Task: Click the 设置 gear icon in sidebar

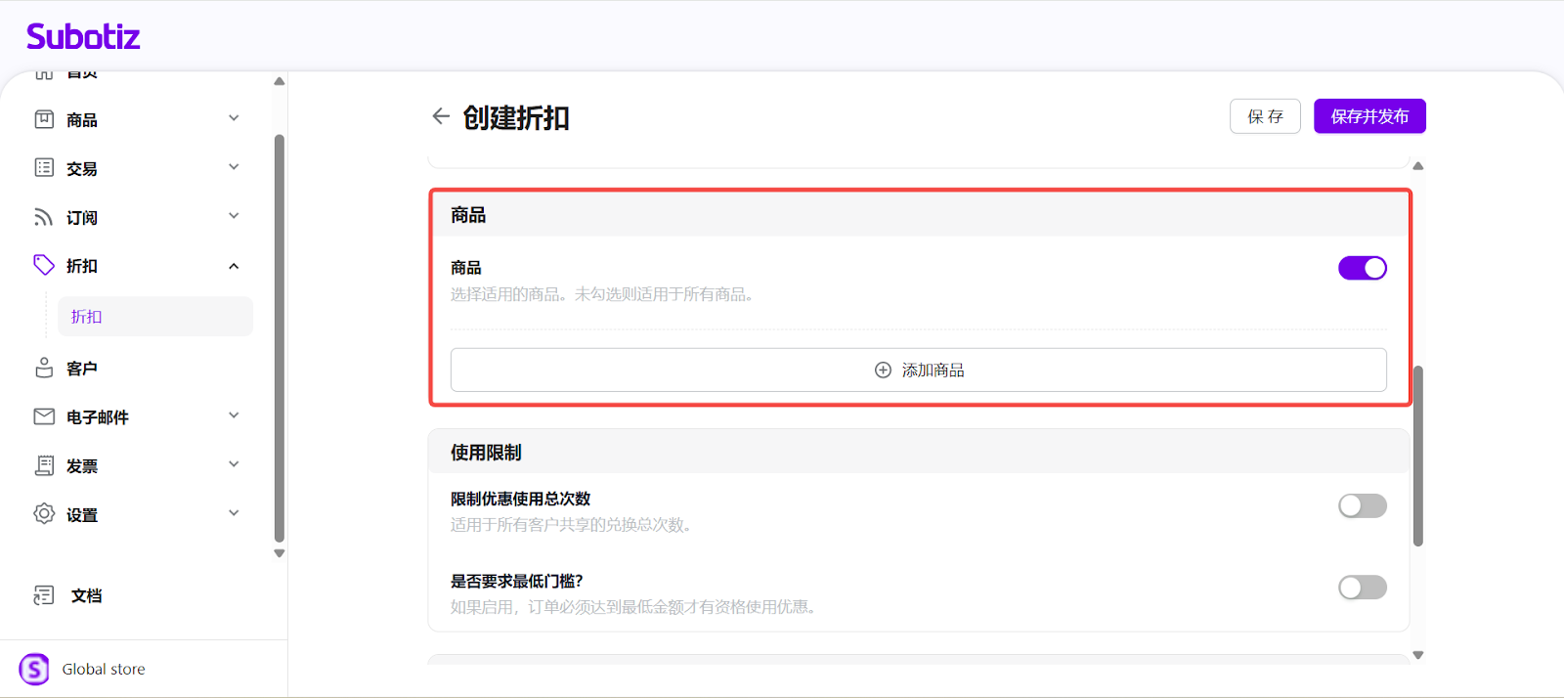Action: pos(44,514)
